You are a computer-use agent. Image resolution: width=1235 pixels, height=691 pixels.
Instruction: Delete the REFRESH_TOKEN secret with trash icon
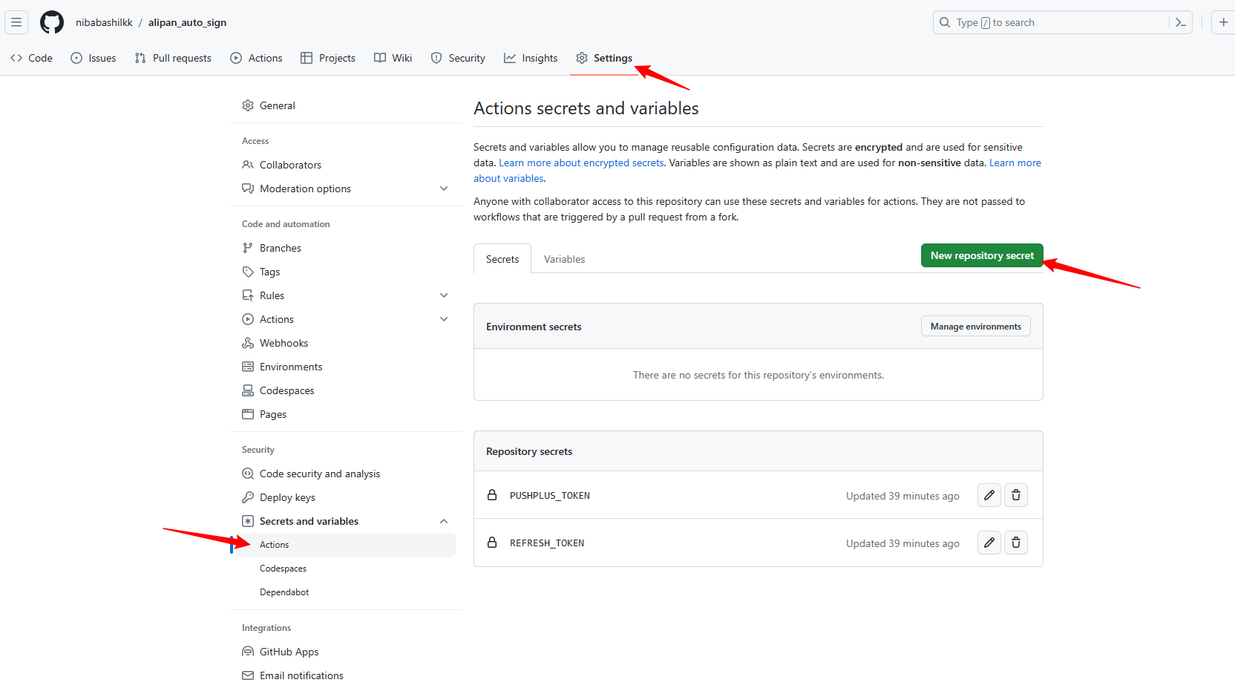point(1016,543)
